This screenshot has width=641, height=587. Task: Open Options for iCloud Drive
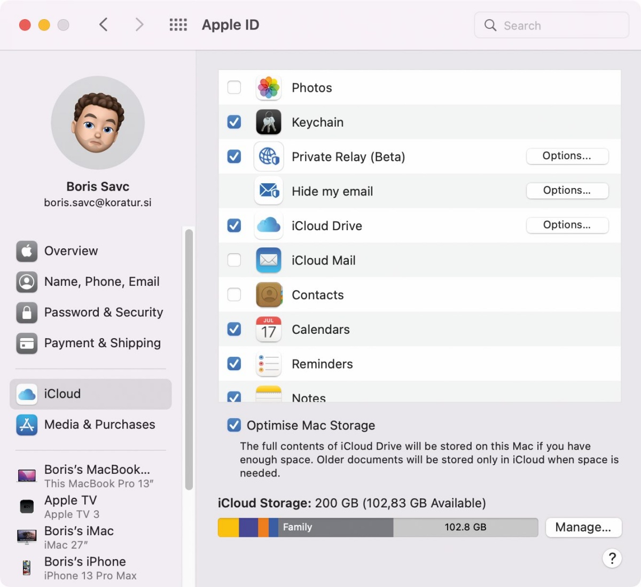(x=567, y=225)
